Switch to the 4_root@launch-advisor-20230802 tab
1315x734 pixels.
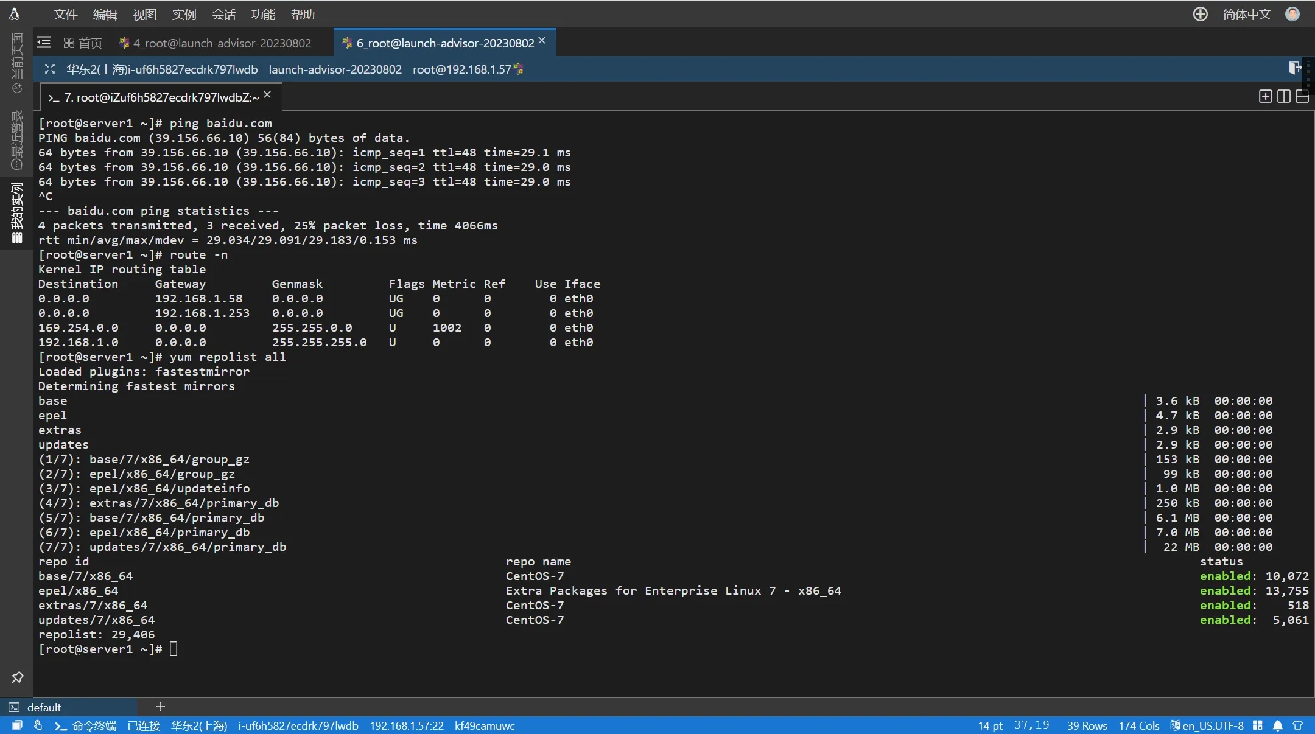(222, 43)
